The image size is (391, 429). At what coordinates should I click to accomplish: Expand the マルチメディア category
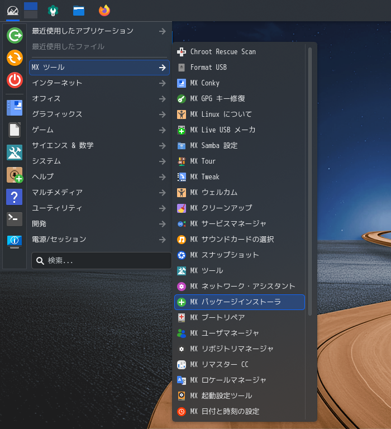99,192
